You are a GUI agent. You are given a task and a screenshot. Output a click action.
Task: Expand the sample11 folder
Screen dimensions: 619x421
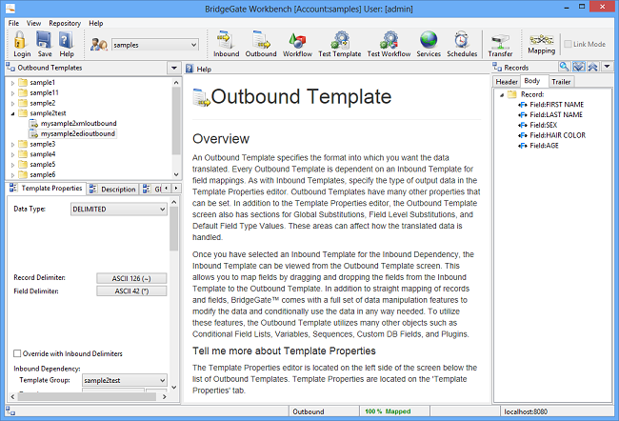12,93
